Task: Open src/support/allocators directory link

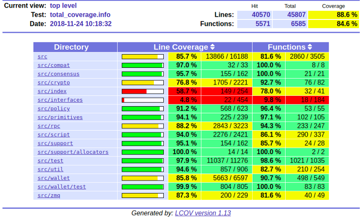Action: pos(73,152)
